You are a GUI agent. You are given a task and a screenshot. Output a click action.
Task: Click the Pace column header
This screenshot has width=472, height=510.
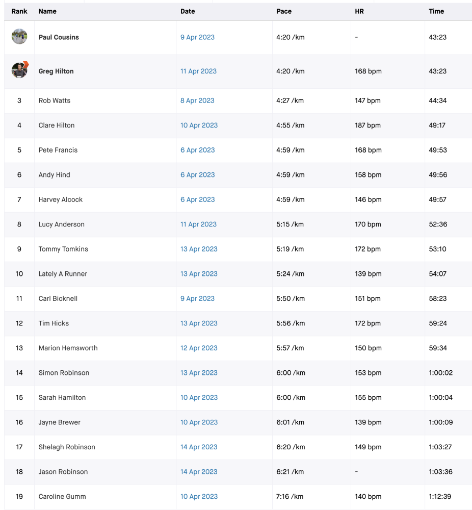click(x=284, y=11)
